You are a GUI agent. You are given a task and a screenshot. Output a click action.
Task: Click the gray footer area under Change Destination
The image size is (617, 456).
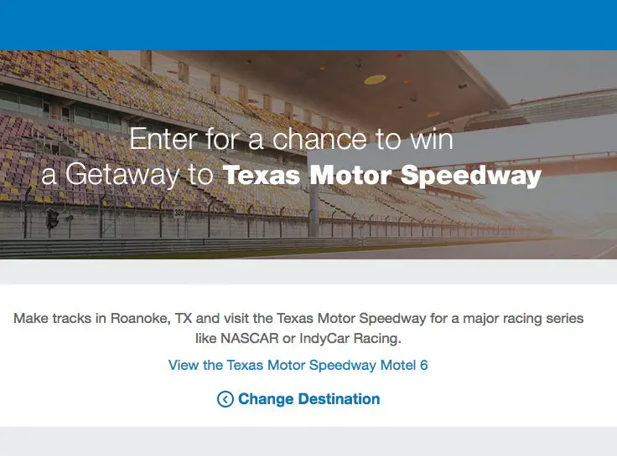click(x=308, y=441)
